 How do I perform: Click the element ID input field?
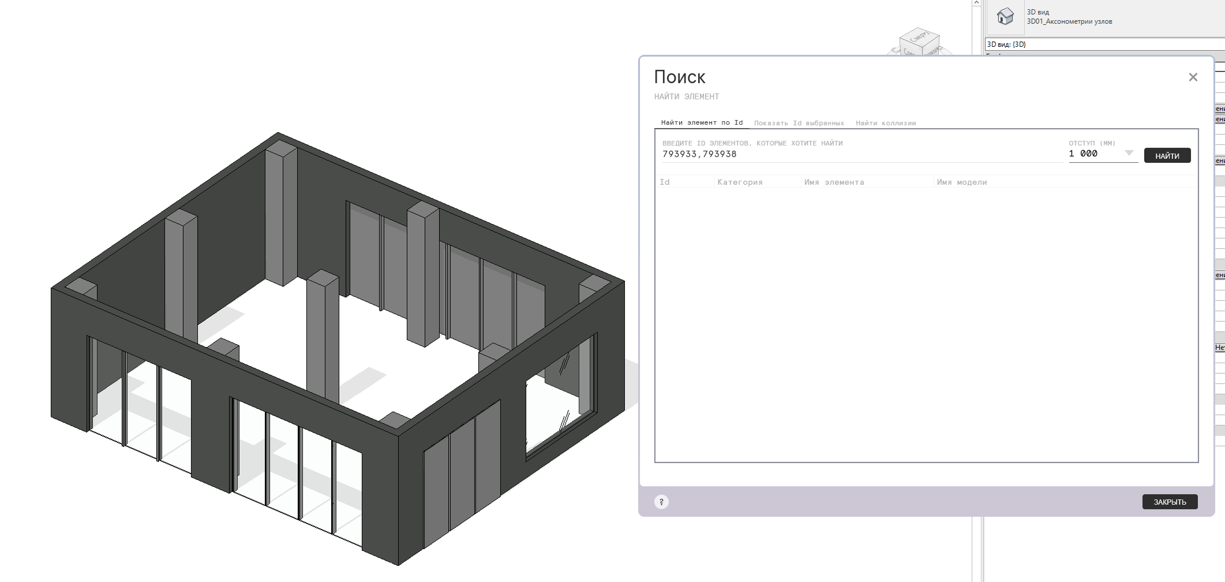860,154
